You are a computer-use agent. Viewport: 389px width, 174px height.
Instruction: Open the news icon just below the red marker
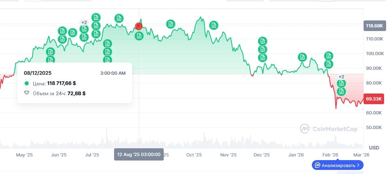[x=139, y=36]
